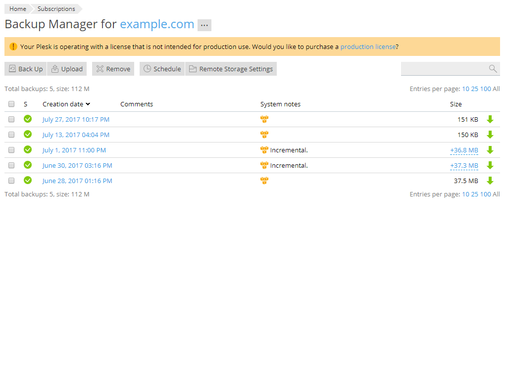Download the July 27, 2017 backup via green arrow
Image resolution: width=507 pixels, height=380 pixels.
pyautogui.click(x=490, y=119)
